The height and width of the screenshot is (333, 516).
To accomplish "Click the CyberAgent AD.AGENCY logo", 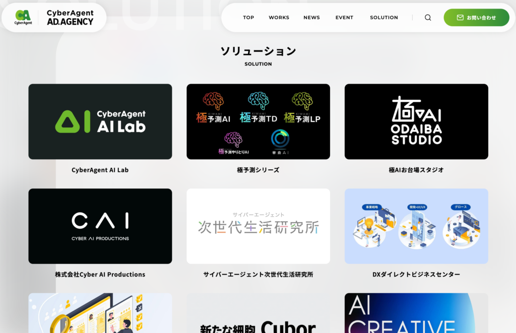I will (54, 18).
